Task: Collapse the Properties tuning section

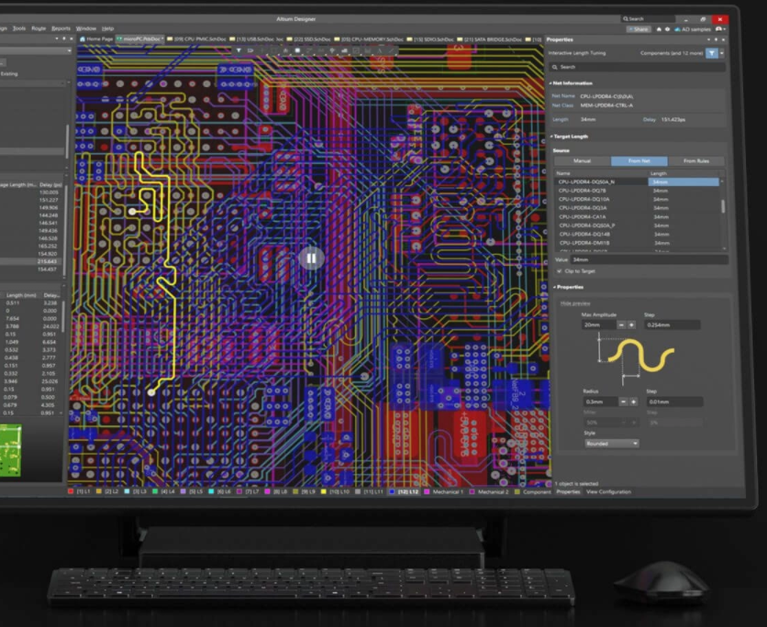Action: (554, 287)
